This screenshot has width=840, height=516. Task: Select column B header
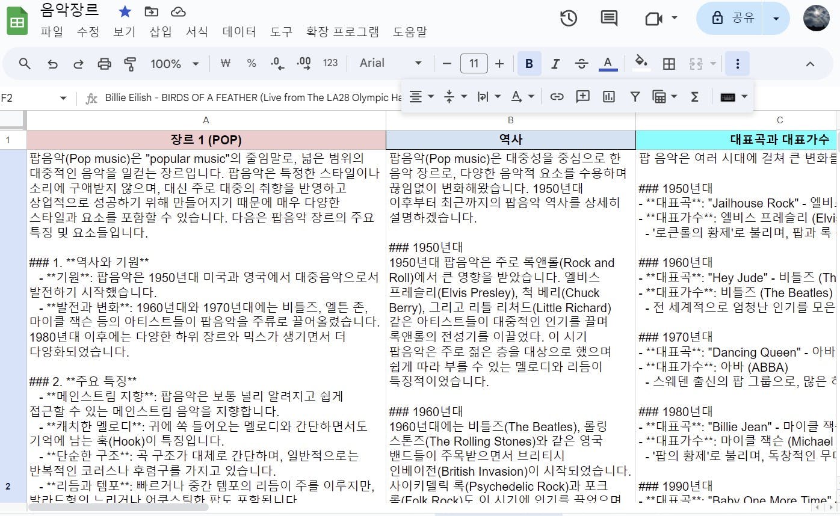[511, 120]
